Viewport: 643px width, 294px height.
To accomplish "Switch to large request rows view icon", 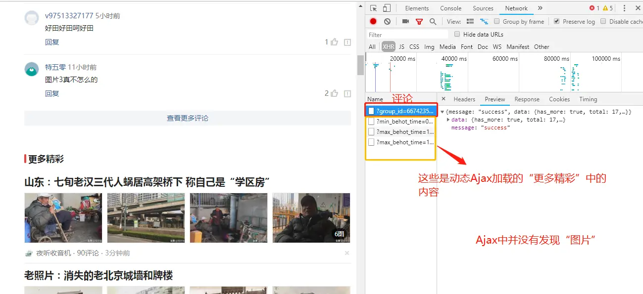I will point(470,21).
